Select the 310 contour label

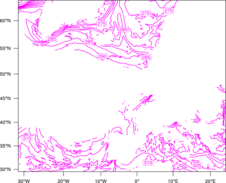pos(148,163)
